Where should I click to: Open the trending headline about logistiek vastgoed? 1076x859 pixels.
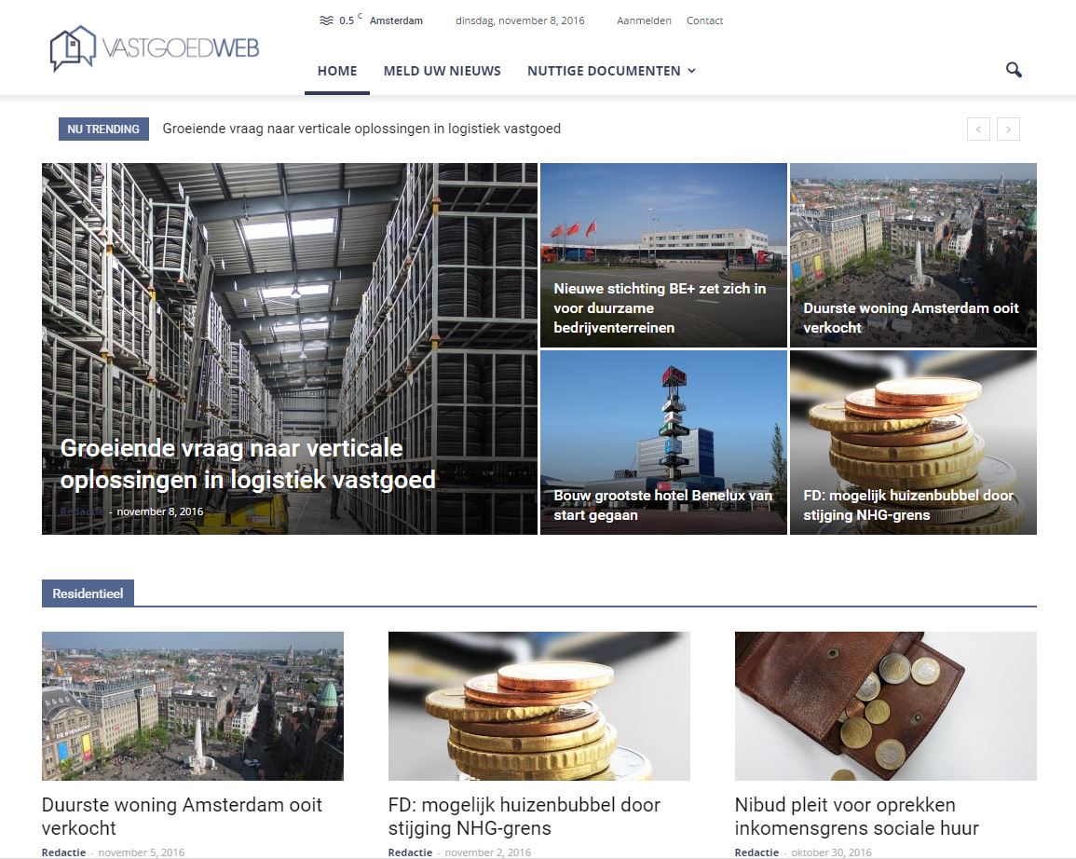[361, 129]
